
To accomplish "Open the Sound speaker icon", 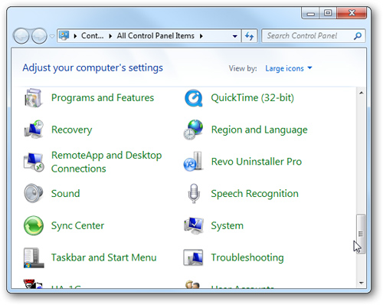I will pyautogui.click(x=33, y=193).
